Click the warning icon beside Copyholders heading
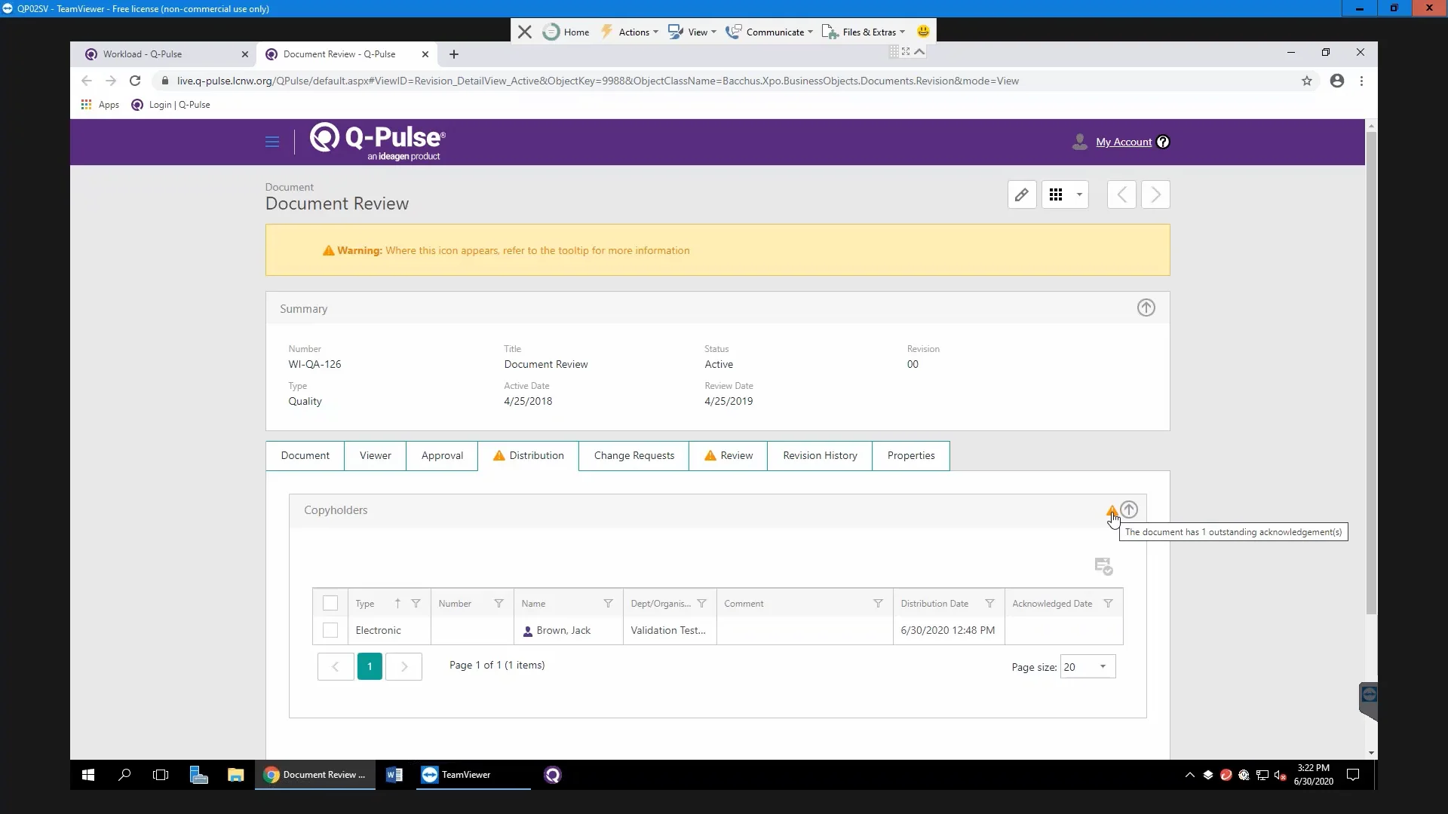 click(x=1112, y=510)
